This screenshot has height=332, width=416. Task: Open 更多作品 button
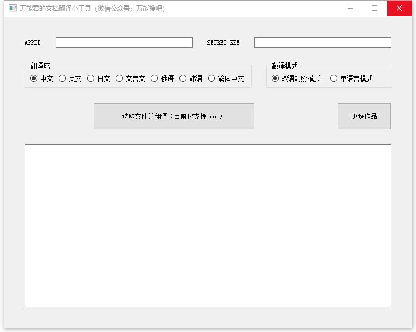pyautogui.click(x=364, y=116)
